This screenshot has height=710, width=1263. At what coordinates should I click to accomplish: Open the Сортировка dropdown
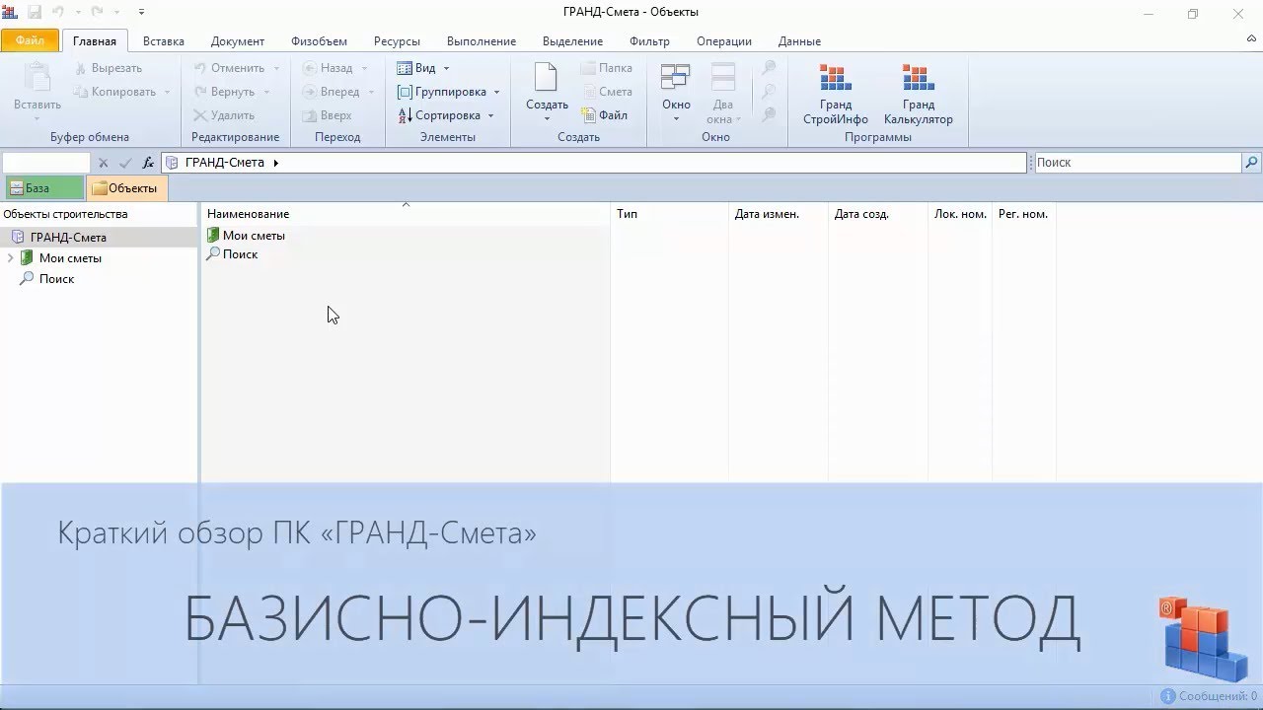pyautogui.click(x=445, y=115)
